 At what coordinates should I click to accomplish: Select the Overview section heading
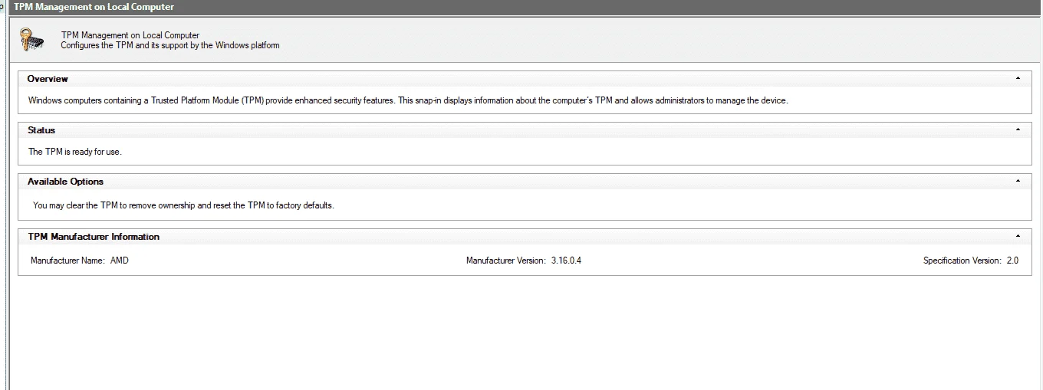point(48,79)
